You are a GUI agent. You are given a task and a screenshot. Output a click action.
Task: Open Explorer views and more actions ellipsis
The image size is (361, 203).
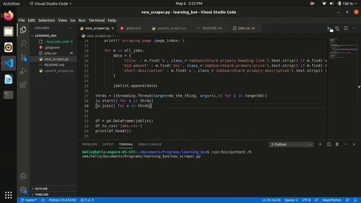[70, 28]
